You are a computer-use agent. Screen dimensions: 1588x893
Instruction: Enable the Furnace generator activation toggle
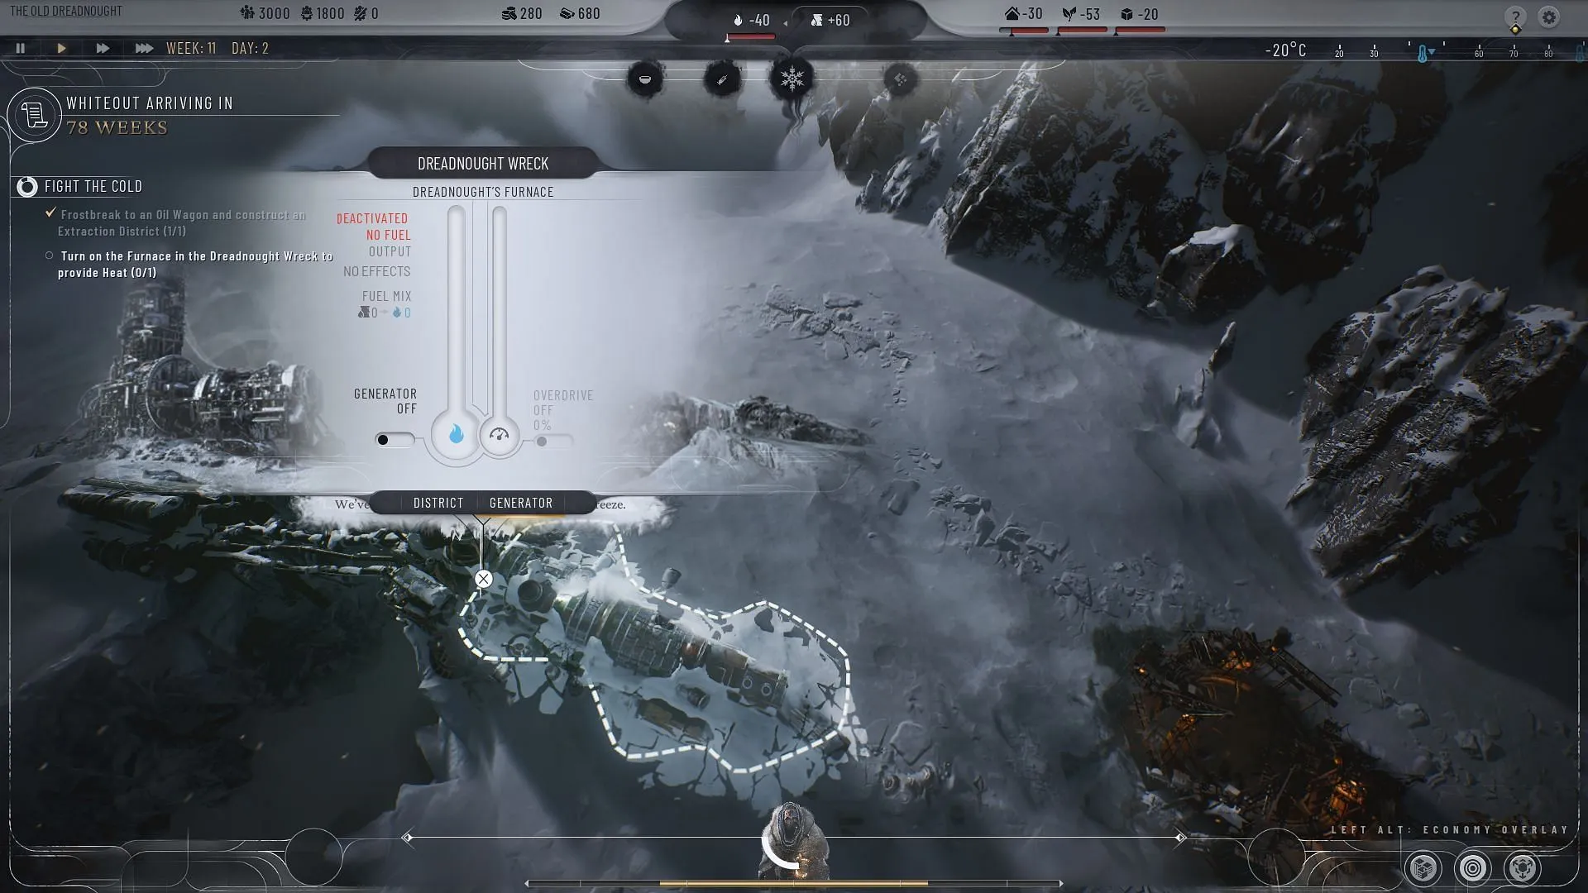(x=395, y=438)
